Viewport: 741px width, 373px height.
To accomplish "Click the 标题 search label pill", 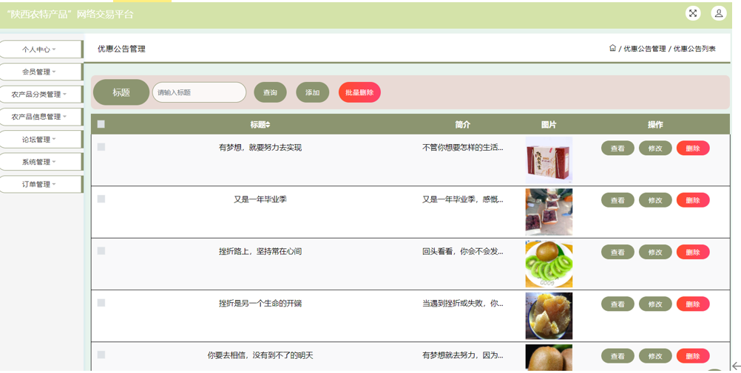I will [x=121, y=92].
